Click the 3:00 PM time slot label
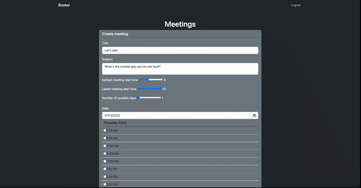The height and width of the screenshot is (188, 361). pyautogui.click(x=112, y=184)
